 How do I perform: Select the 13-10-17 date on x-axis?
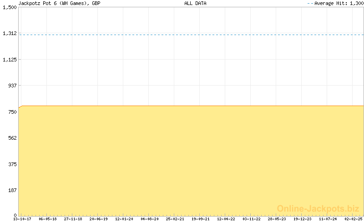coord(22,219)
